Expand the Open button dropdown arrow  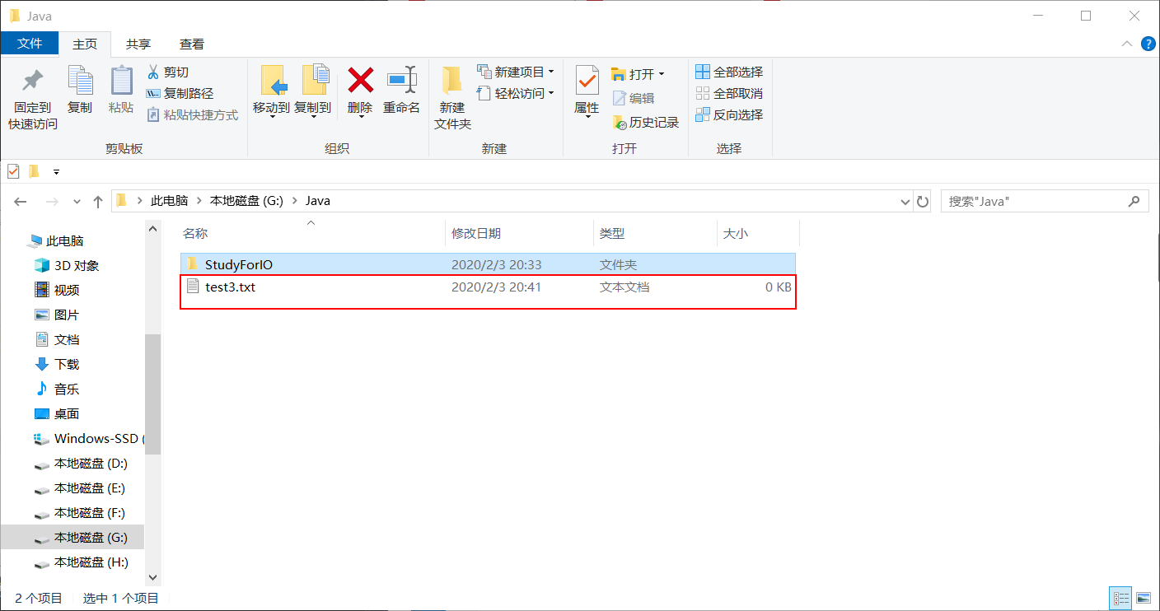pyautogui.click(x=661, y=74)
